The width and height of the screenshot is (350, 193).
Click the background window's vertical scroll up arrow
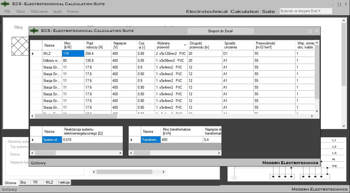[x=344, y=20]
